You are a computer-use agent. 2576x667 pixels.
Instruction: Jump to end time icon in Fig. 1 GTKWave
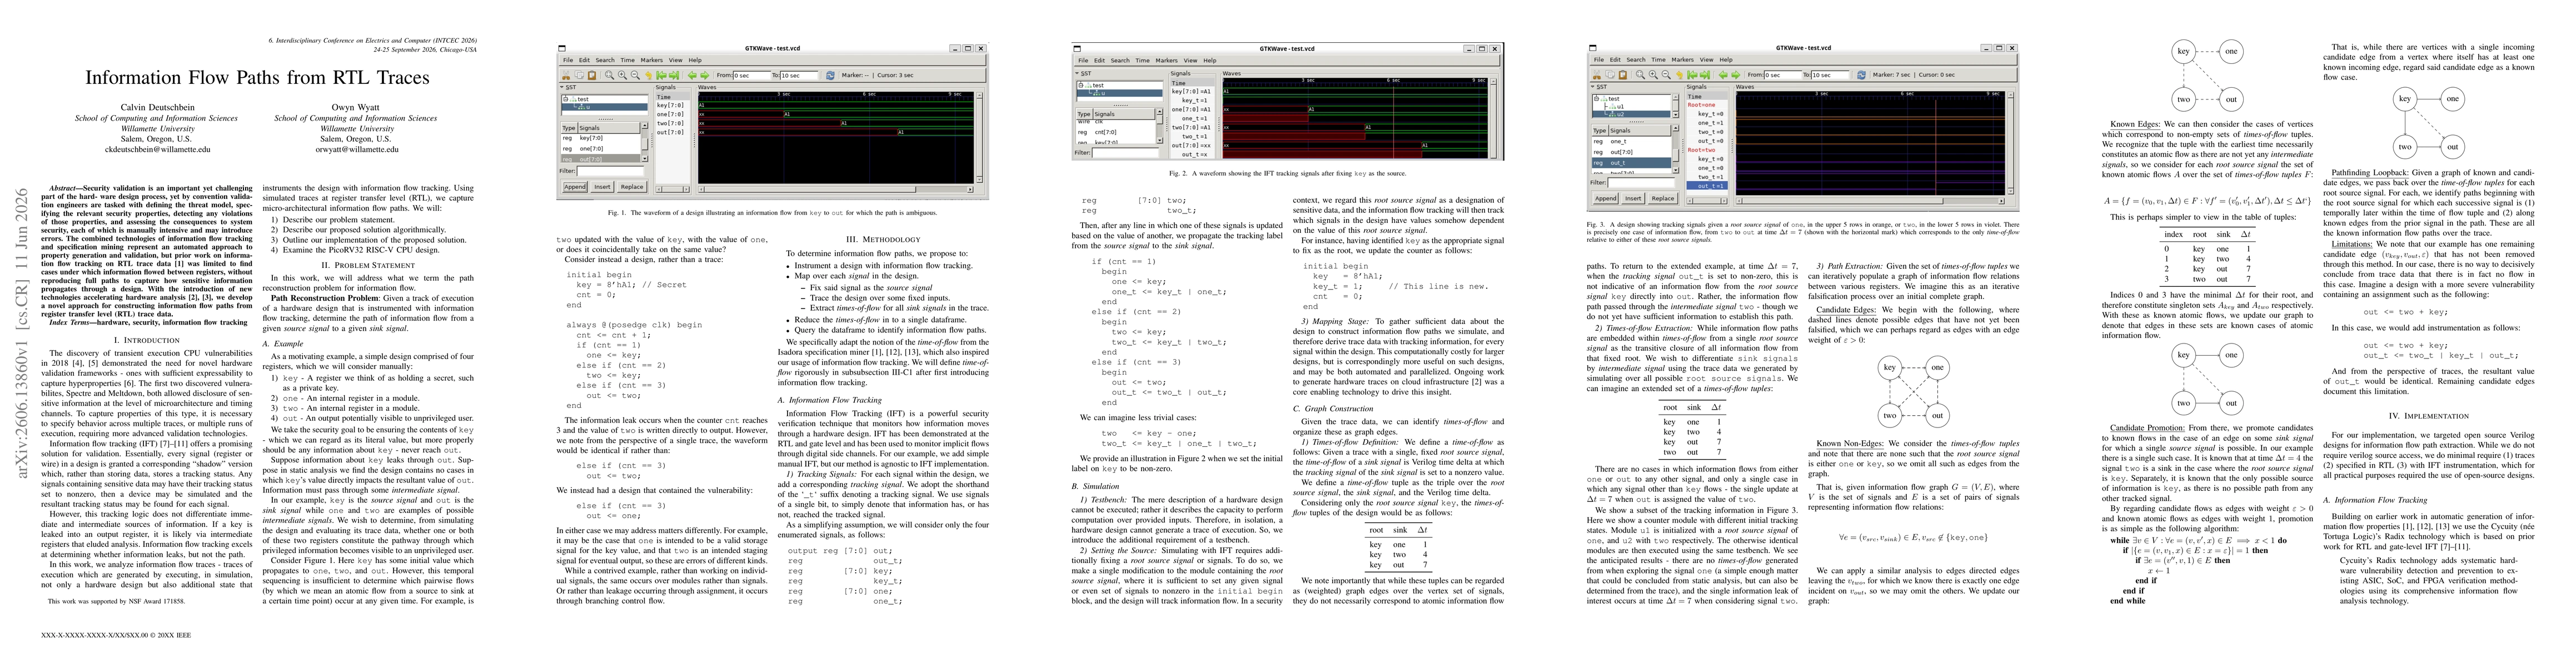click(x=674, y=76)
